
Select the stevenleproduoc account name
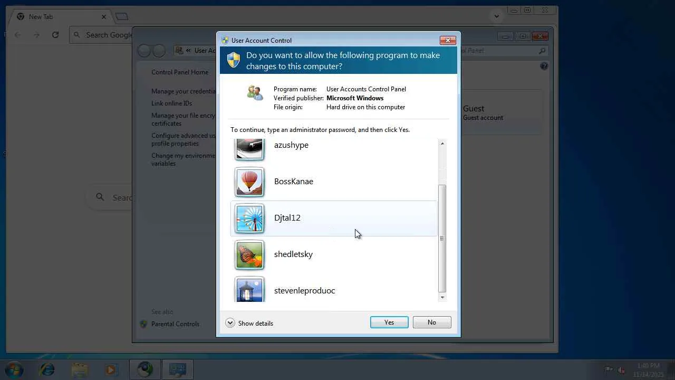304,291
